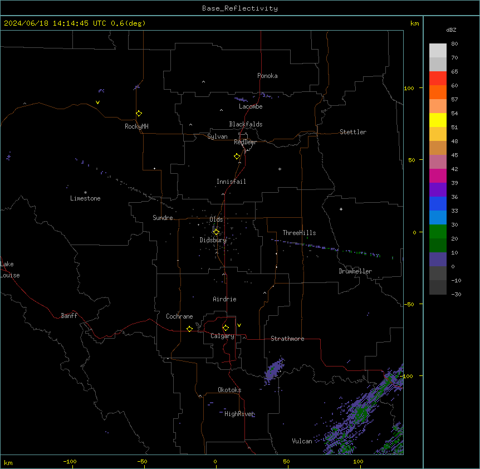
Task: Click the yellow diamond marker below Cochrane
Action: (x=189, y=329)
